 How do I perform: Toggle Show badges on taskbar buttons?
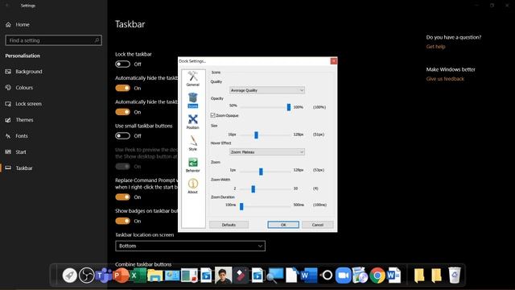coord(122,221)
